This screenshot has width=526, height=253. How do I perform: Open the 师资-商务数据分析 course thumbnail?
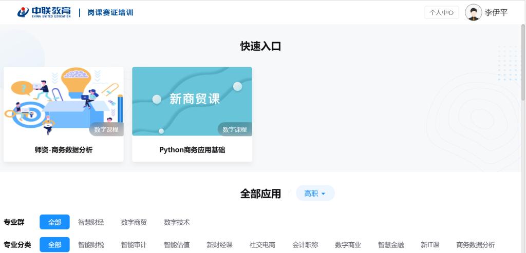64,102
